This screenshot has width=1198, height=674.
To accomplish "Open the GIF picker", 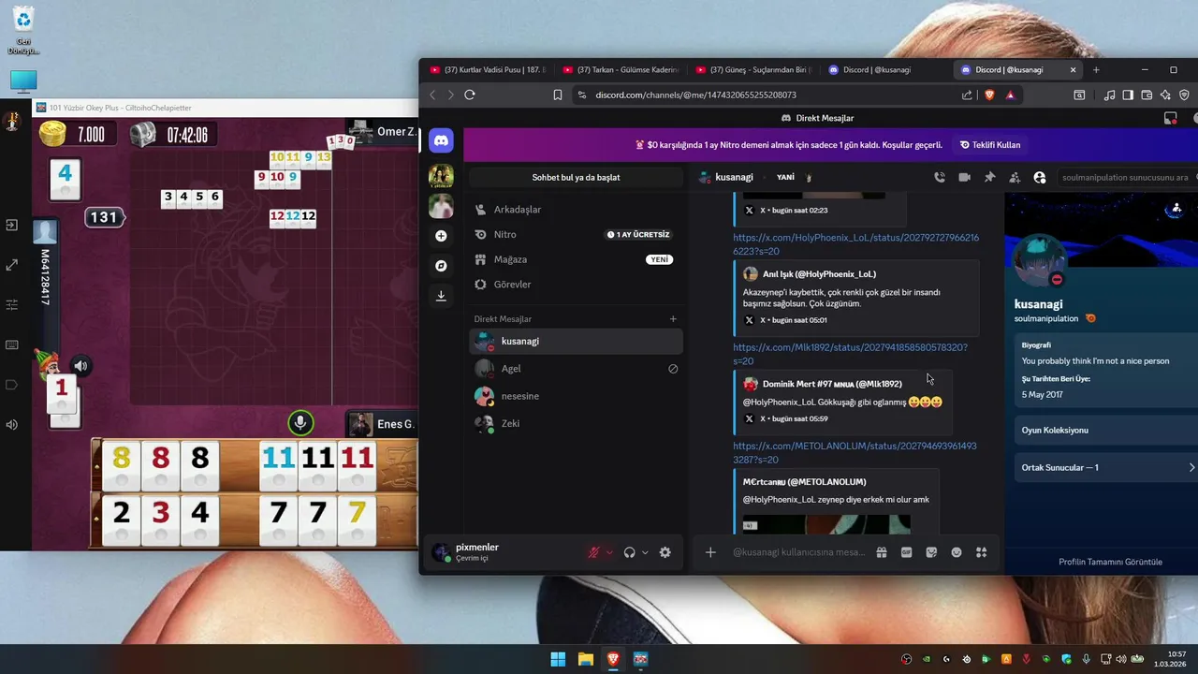I will 906,552.
